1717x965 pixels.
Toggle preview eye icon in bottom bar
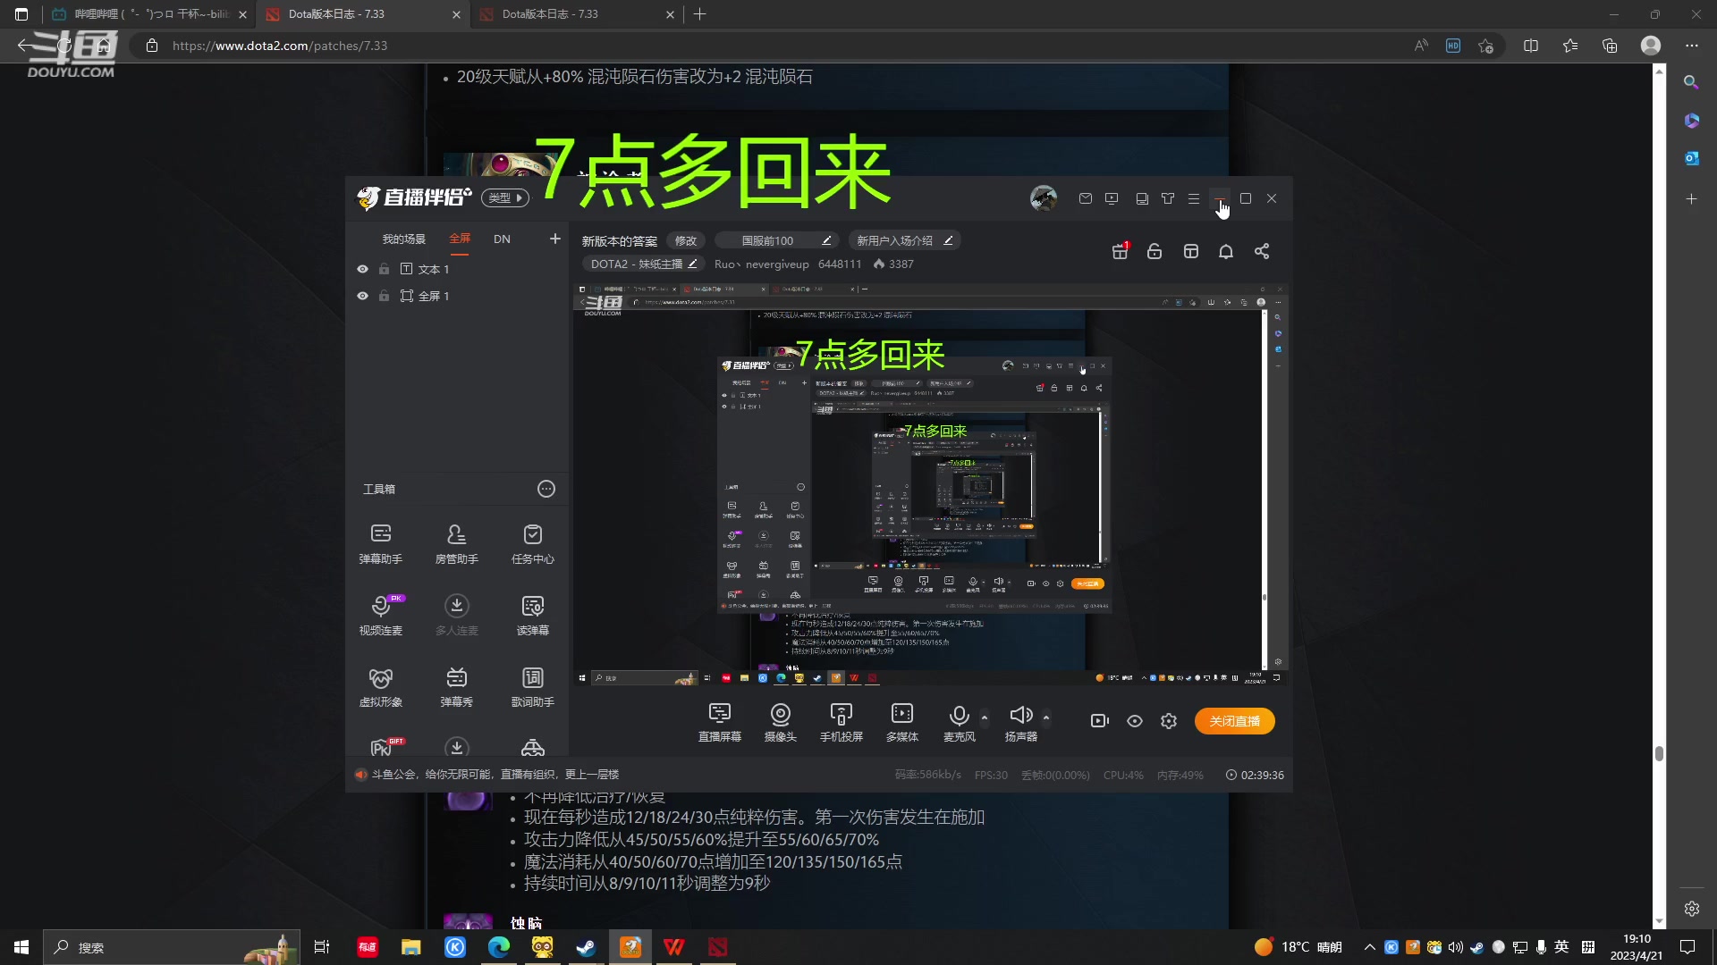[x=1135, y=721]
